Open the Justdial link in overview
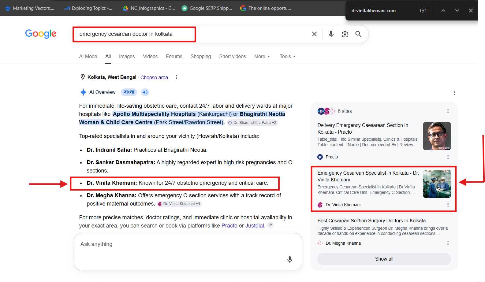Image resolution: width=485 pixels, height=282 pixels. click(x=255, y=226)
